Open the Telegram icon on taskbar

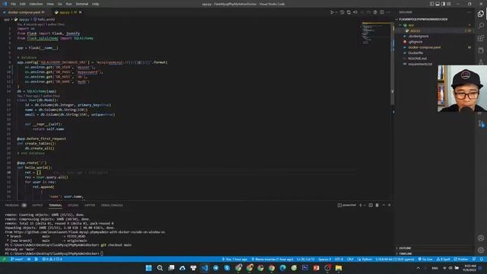coord(216,268)
